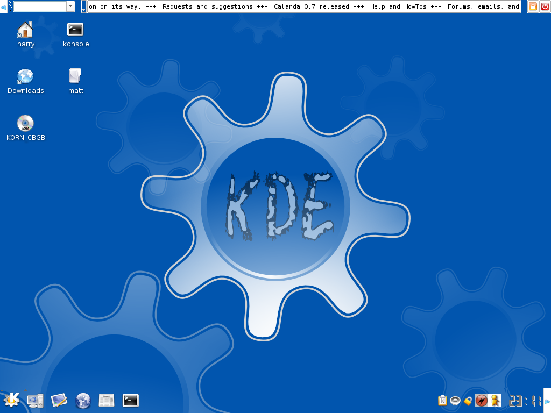
Task: Open the KORN_CBGB DVD icon
Action: click(x=25, y=123)
